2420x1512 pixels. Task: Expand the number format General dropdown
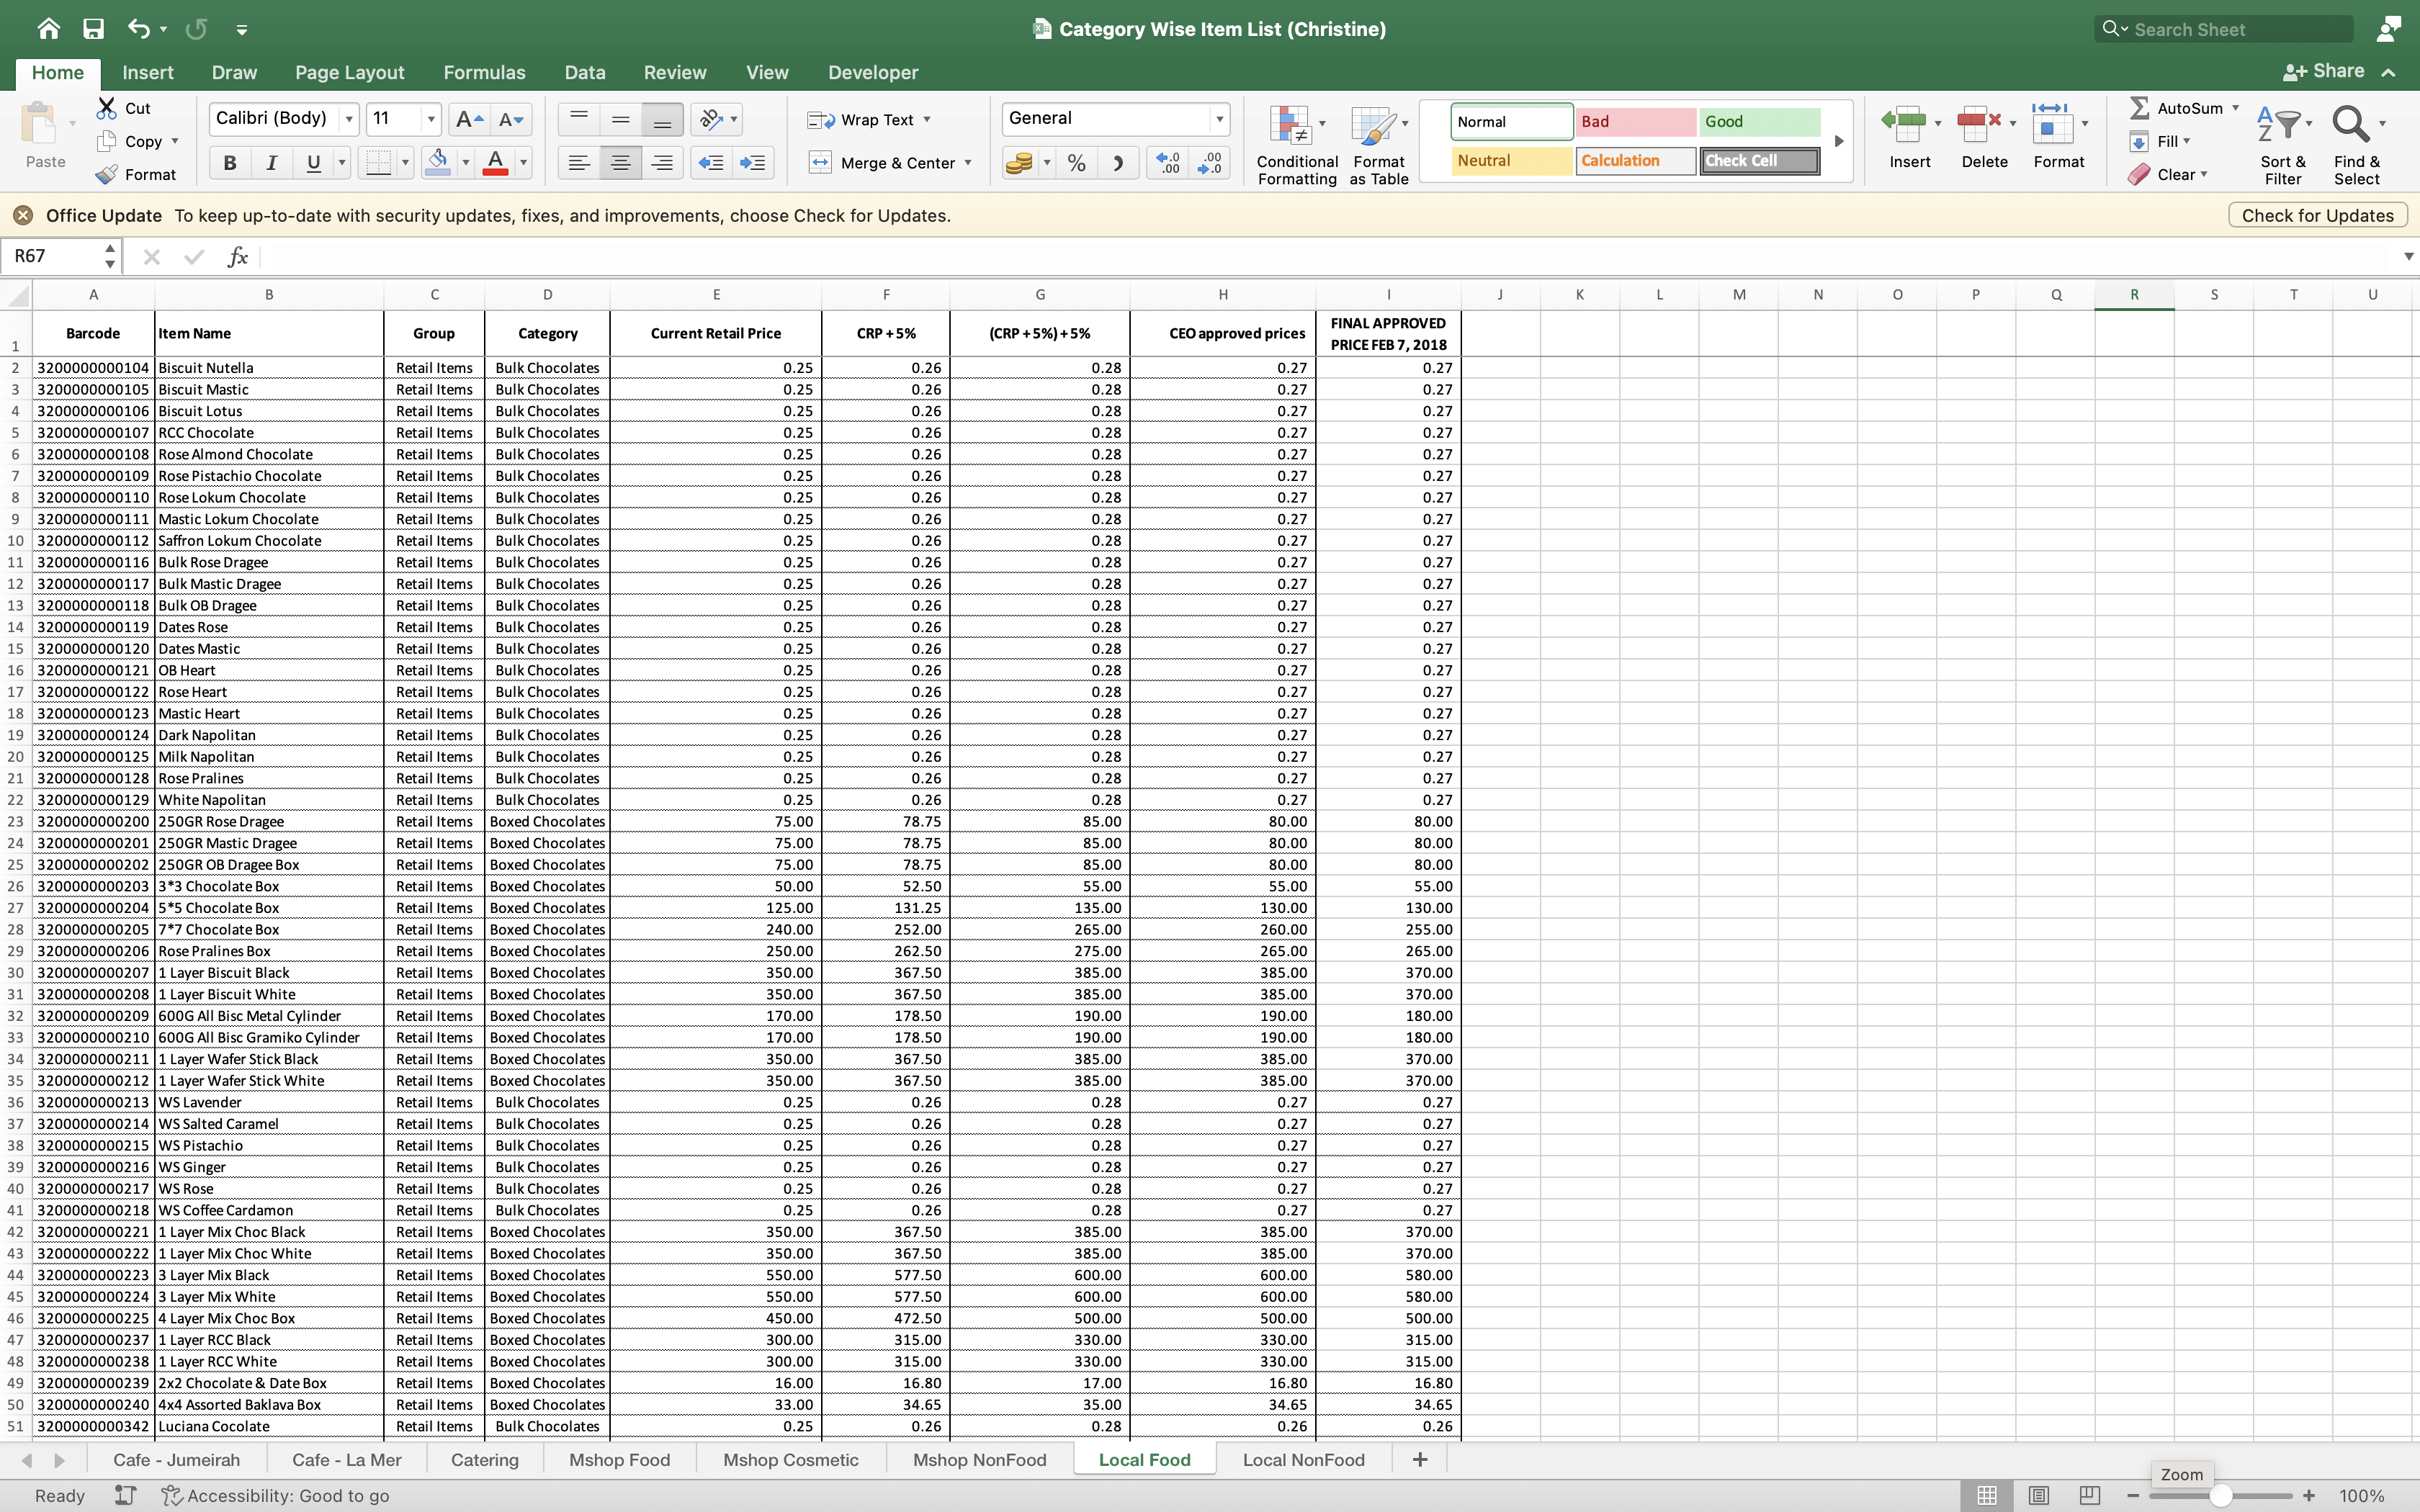click(x=1219, y=119)
